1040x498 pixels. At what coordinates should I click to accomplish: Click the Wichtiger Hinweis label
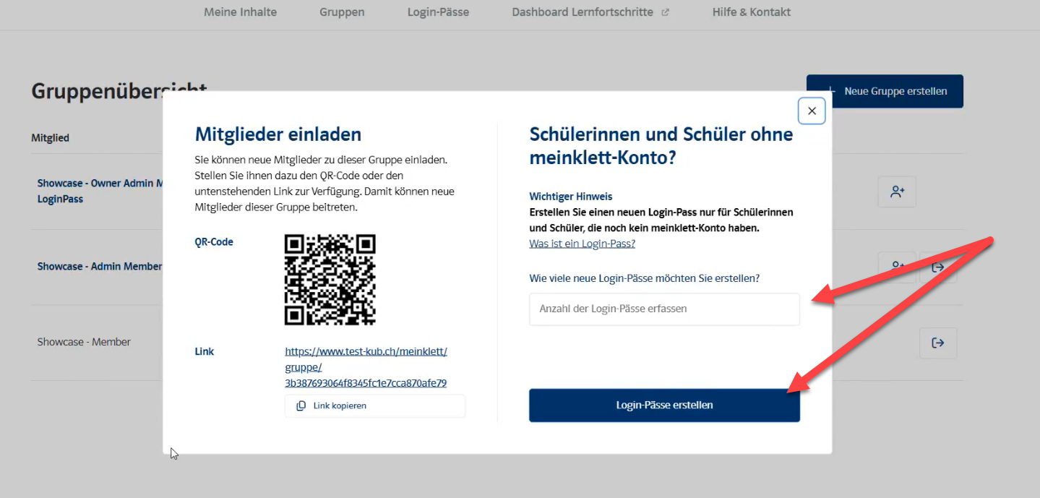pyautogui.click(x=571, y=197)
